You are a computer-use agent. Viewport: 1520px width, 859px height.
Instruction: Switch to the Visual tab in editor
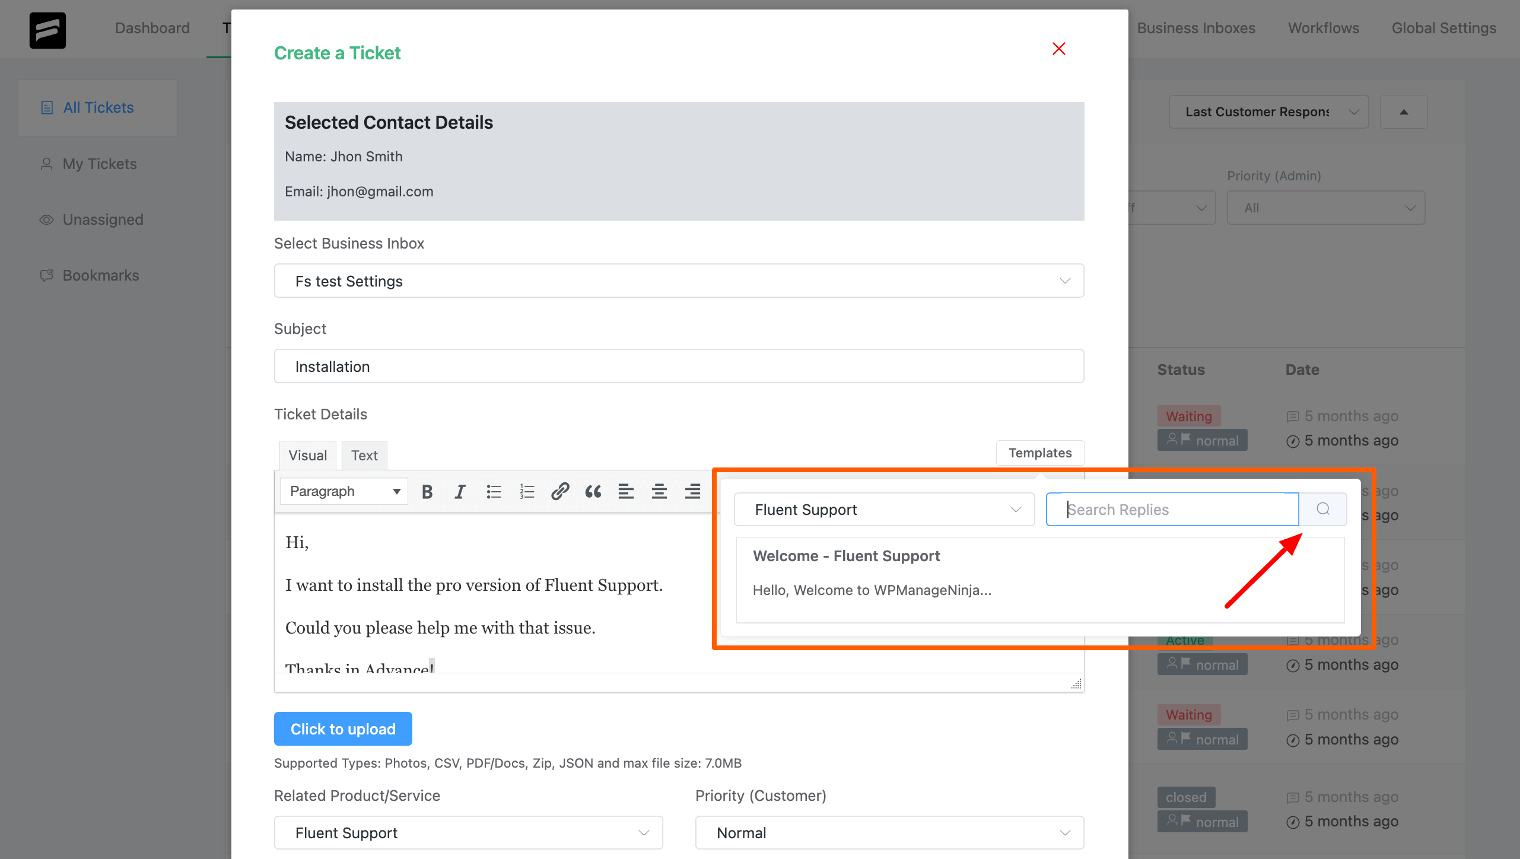pyautogui.click(x=308, y=455)
